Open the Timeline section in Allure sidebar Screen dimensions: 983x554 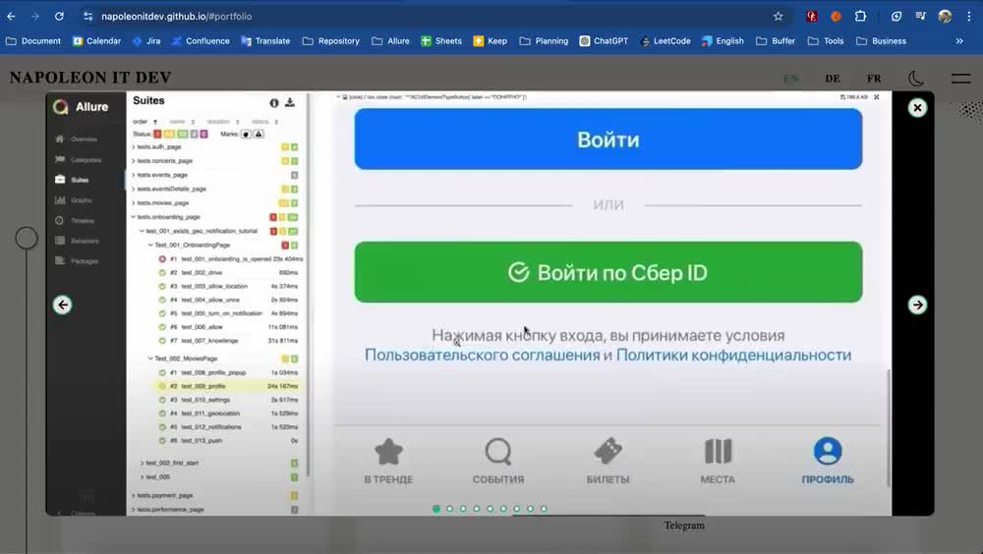tap(75, 221)
